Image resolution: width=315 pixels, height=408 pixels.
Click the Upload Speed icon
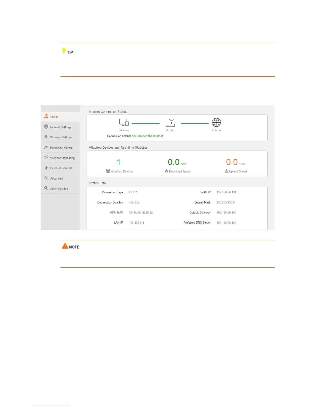226,171
